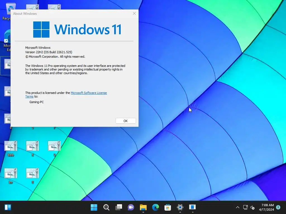Open the notification count badge

coord(278,207)
